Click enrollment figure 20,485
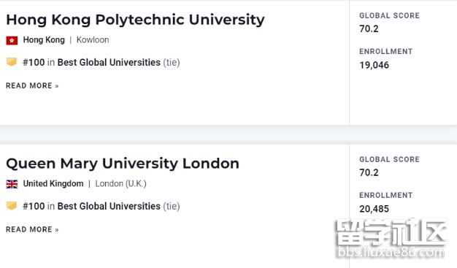The height and width of the screenshot is (268, 457). 375,209
